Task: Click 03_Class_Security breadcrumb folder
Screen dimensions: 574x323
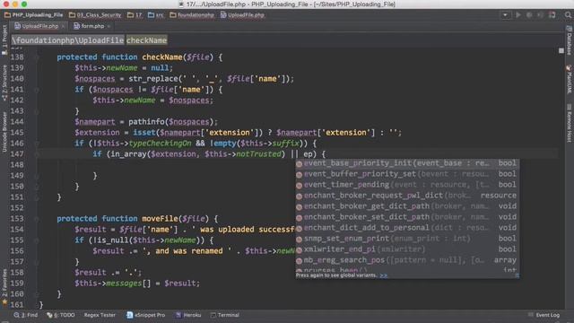Action: pyautogui.click(x=95, y=15)
